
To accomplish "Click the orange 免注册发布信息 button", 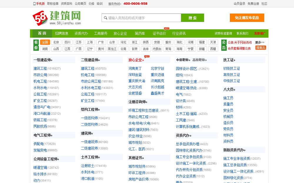I will pos(247,18).
